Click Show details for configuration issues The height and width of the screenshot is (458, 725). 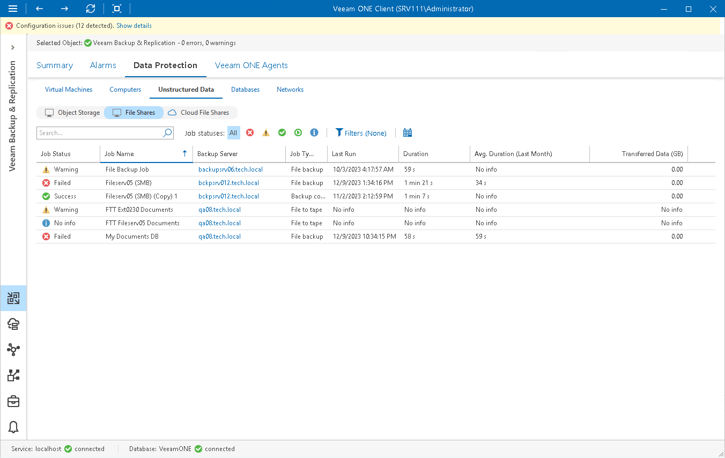pyautogui.click(x=134, y=26)
